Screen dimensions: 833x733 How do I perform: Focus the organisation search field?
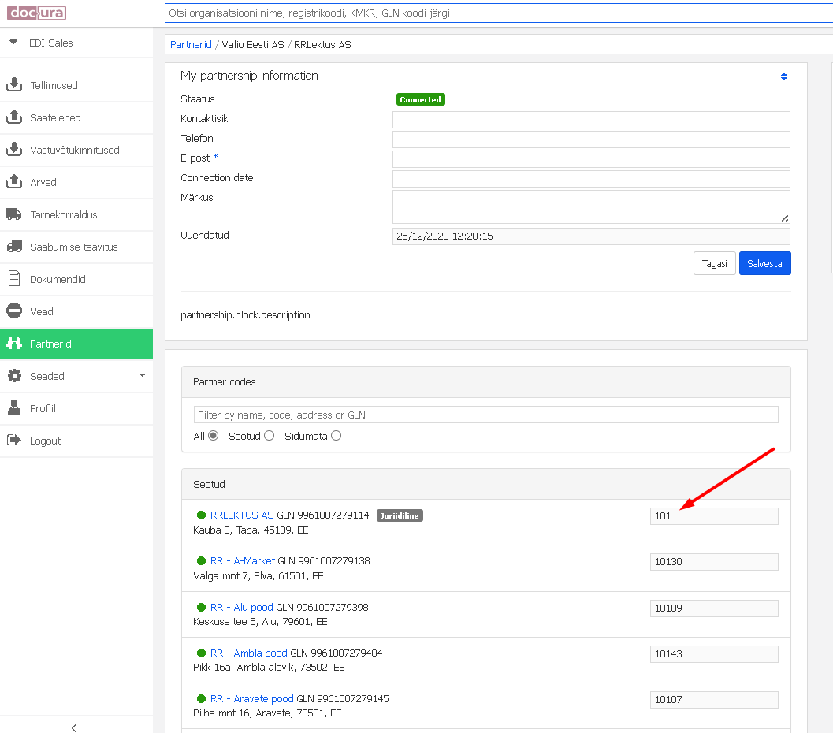pos(499,13)
